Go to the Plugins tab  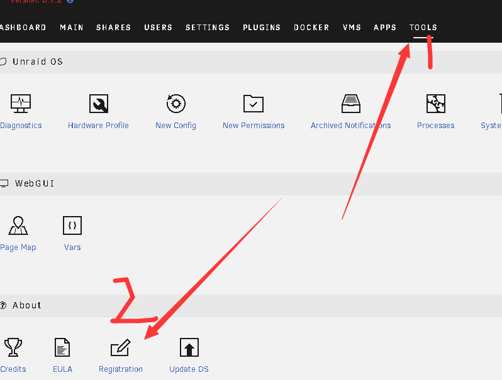(262, 28)
